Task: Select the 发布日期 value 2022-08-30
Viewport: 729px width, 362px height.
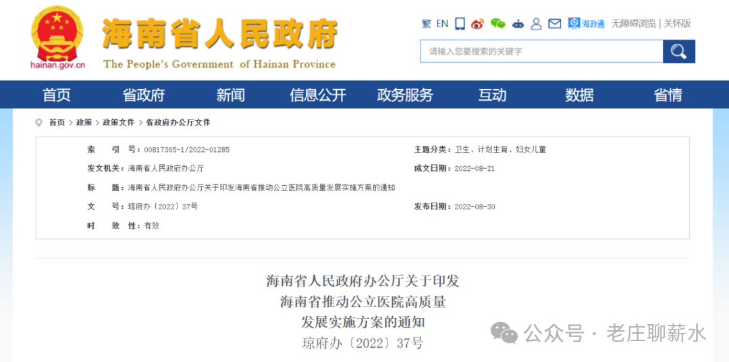Action: coord(475,207)
